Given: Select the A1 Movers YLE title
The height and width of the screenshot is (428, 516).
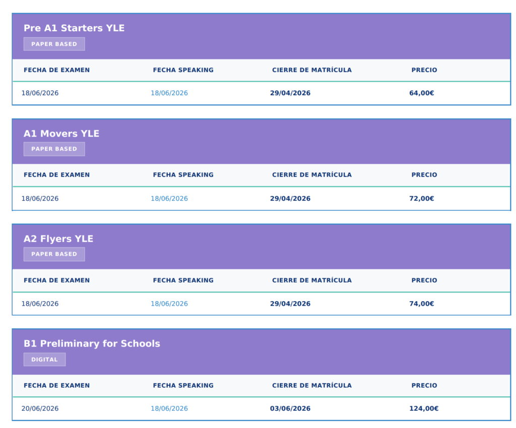Looking at the screenshot, I should click(x=61, y=133).
